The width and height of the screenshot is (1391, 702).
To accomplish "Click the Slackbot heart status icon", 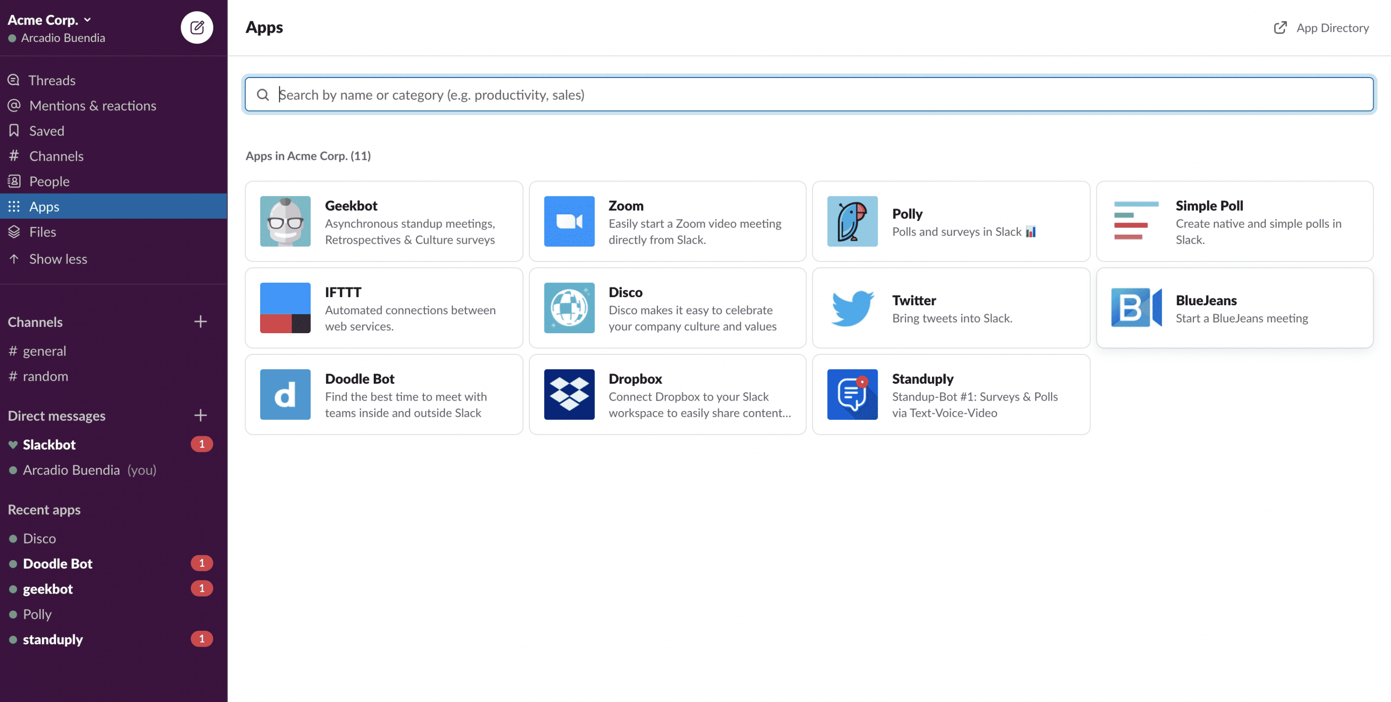I will pyautogui.click(x=13, y=444).
